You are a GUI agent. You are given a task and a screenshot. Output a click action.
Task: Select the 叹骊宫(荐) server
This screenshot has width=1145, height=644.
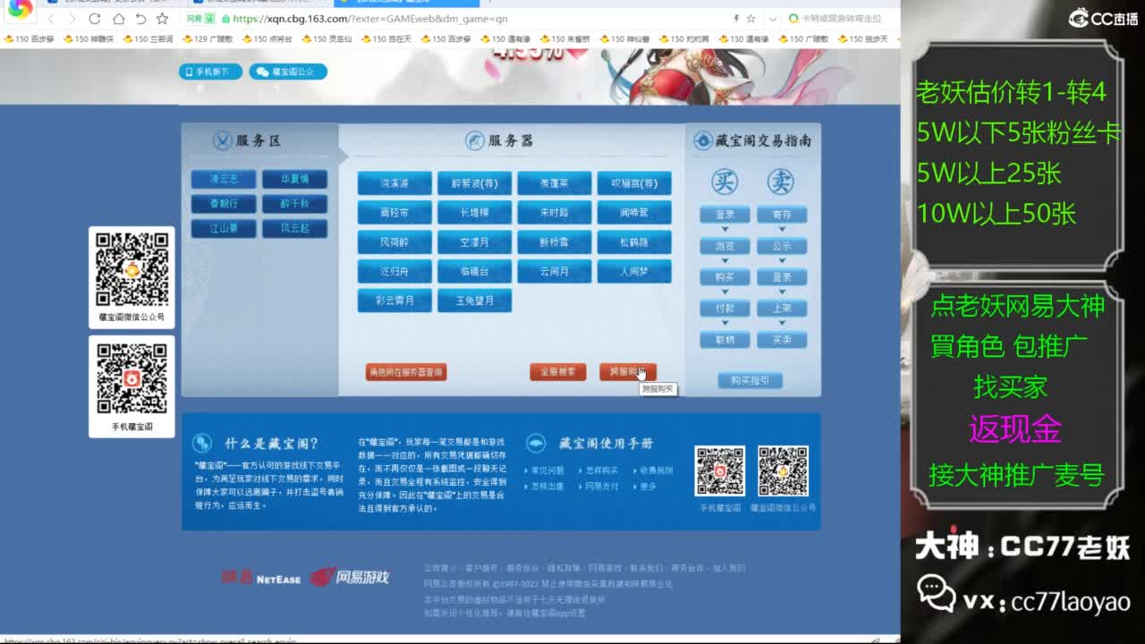point(634,183)
